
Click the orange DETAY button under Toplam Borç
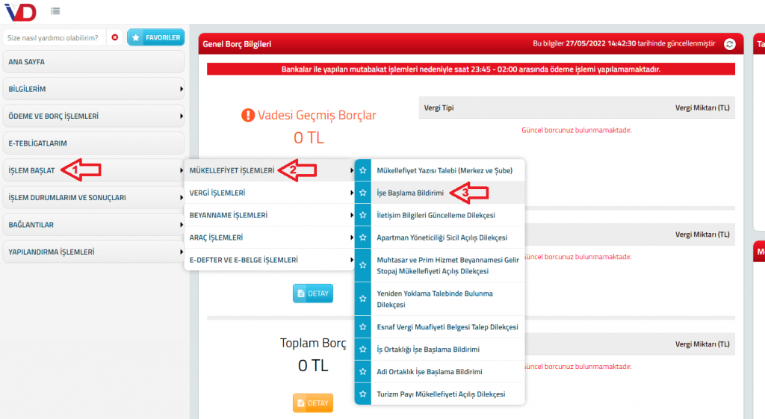(312, 403)
